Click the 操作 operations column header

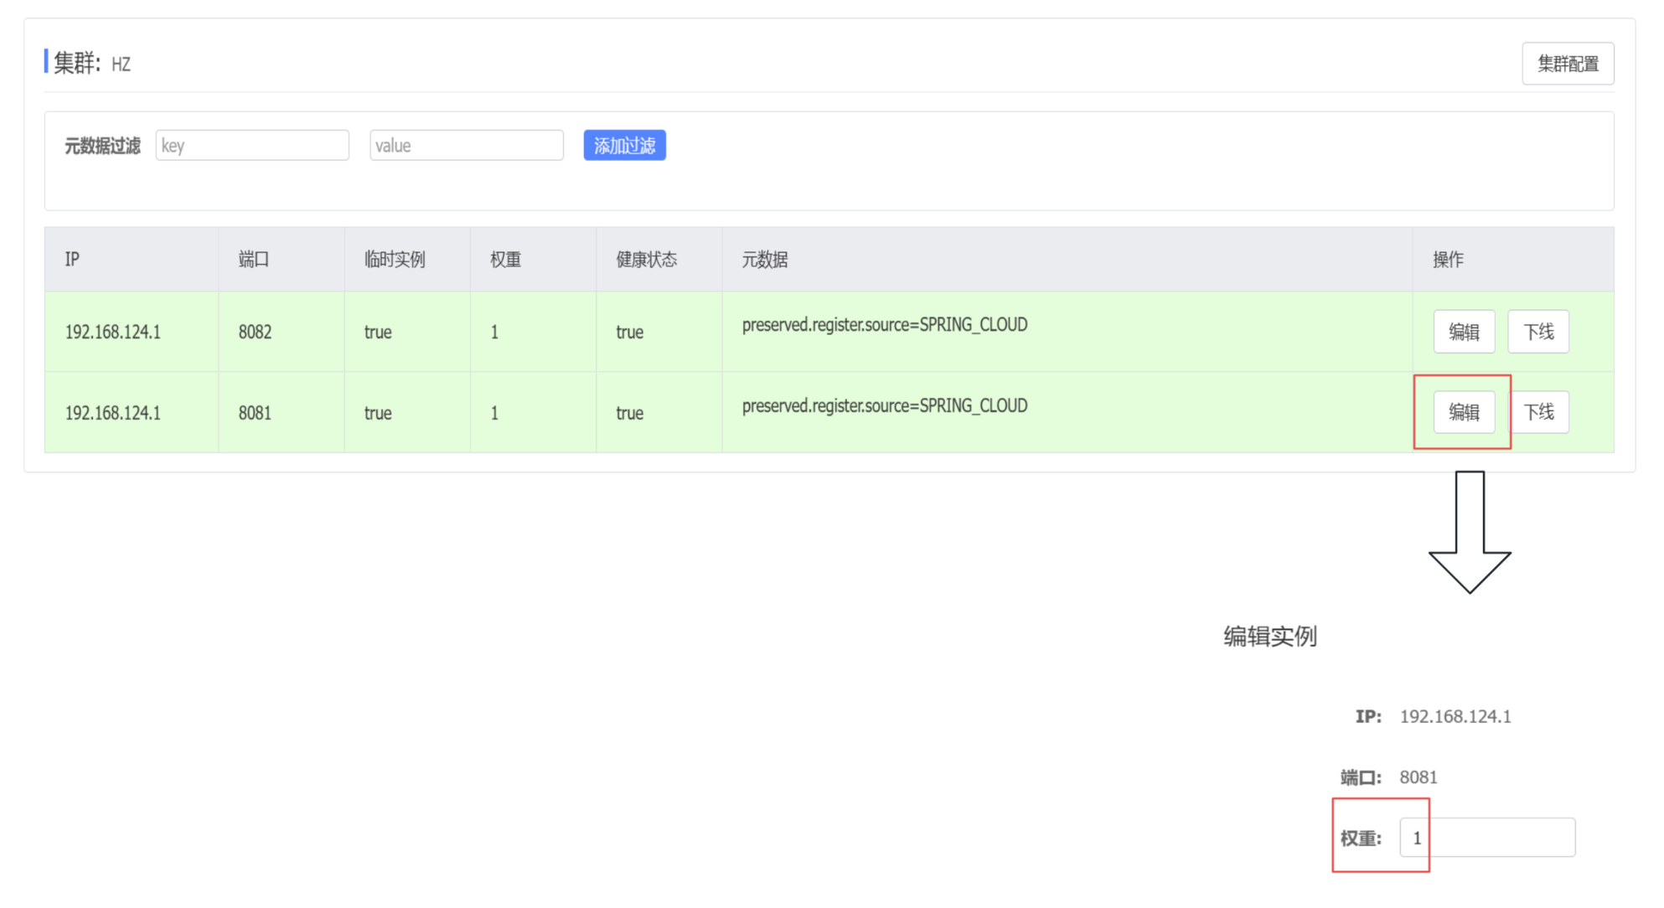pyautogui.click(x=1447, y=260)
